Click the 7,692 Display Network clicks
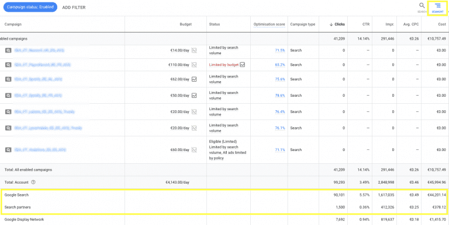 coord(340,220)
